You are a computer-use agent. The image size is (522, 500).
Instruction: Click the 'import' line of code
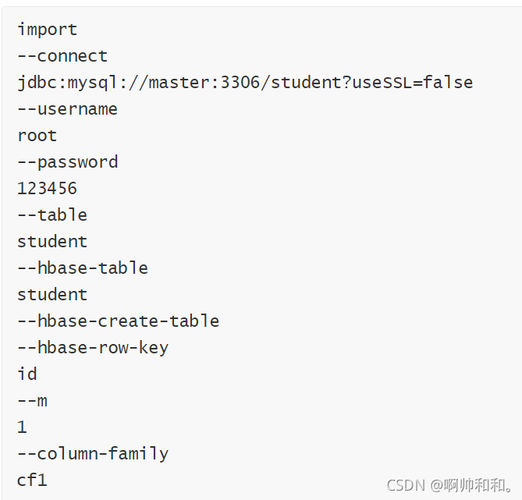(48, 30)
